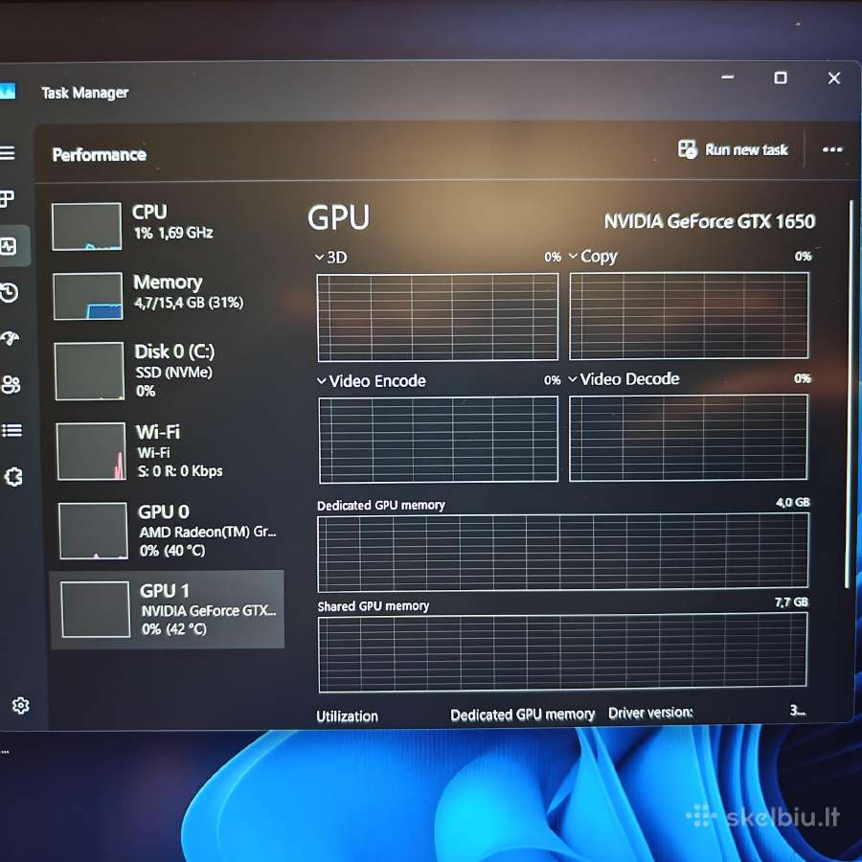
Task: Click the Shared GPU memory graph
Action: pos(562,652)
